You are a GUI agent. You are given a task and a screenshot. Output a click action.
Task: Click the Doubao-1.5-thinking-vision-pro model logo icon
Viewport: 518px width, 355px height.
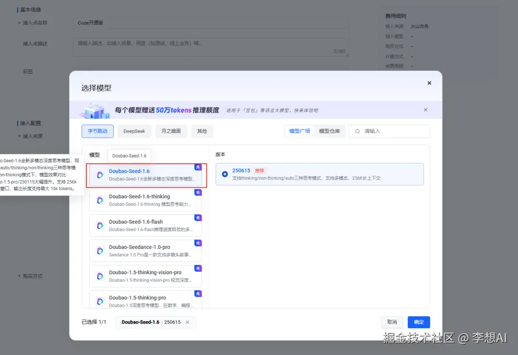point(100,276)
